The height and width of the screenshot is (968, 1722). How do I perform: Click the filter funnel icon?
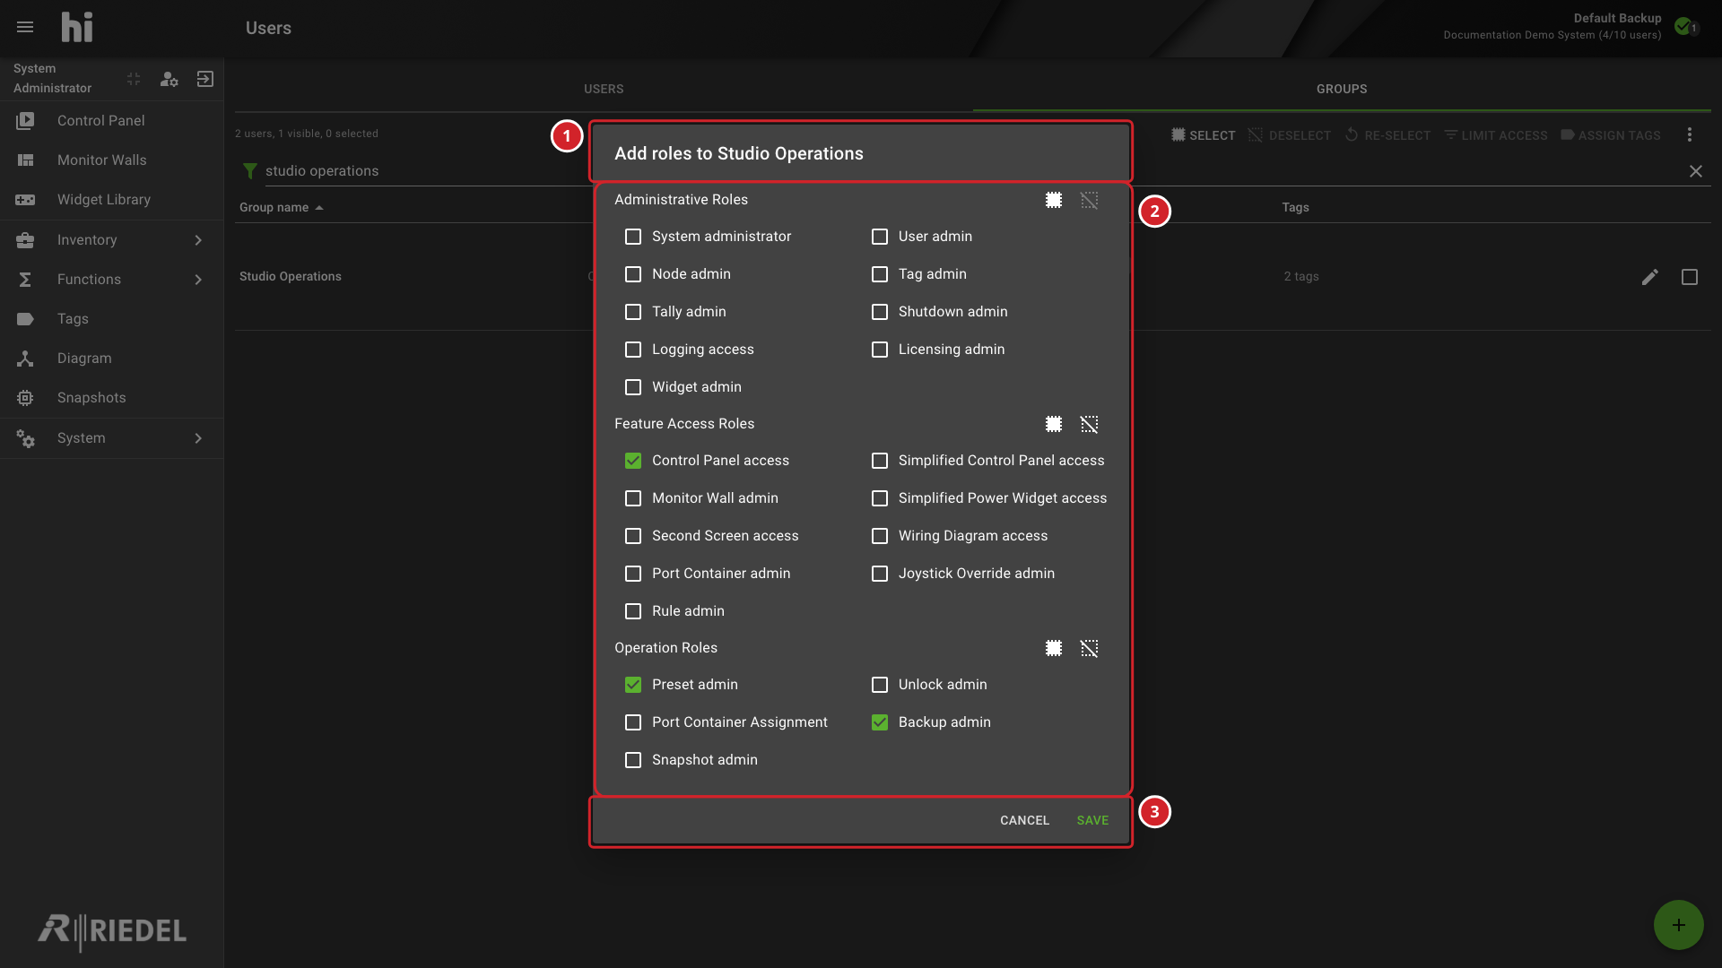coord(250,171)
